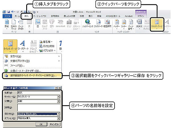Expand the 保存先 combo box
The height and width of the screenshot is (128, 171).
pos(58,113)
